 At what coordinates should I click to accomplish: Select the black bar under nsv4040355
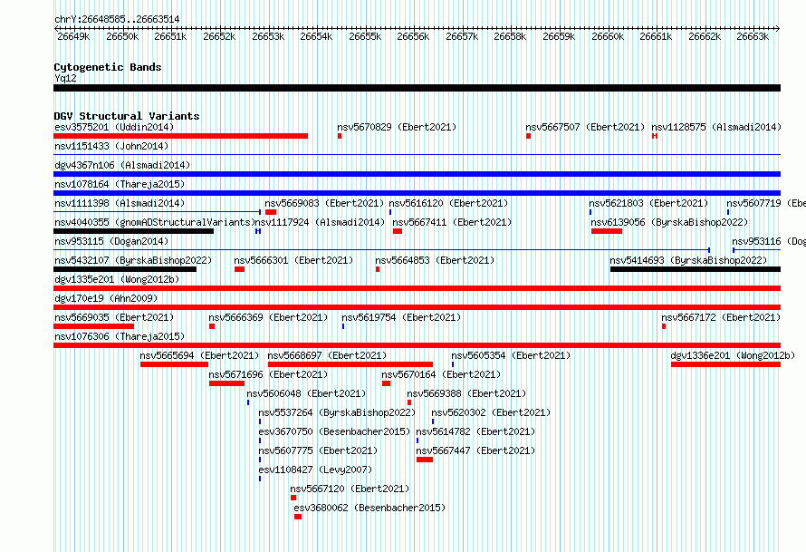134,231
